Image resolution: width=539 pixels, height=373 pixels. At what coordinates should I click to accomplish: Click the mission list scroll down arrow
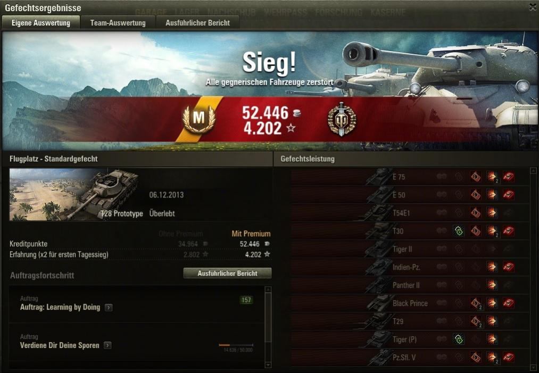coord(268,364)
